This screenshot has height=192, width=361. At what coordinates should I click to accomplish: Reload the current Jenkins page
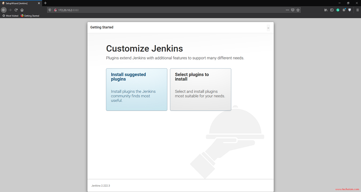(16, 10)
